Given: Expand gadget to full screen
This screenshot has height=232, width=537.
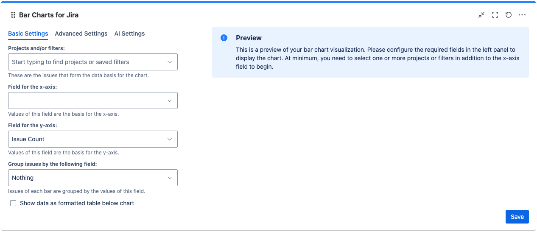Looking at the screenshot, I should [x=495, y=15].
